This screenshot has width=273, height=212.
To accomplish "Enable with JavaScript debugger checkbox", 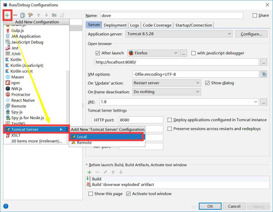I will [x=193, y=53].
